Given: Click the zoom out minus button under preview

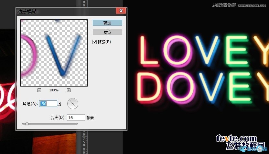Looking at the screenshot, I should pyautogui.click(x=39, y=90).
